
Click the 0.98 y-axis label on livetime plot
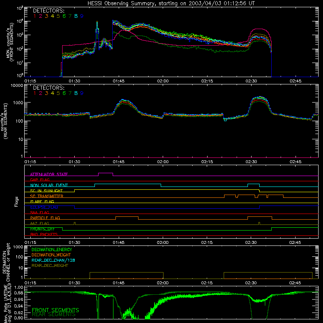click(19, 293)
